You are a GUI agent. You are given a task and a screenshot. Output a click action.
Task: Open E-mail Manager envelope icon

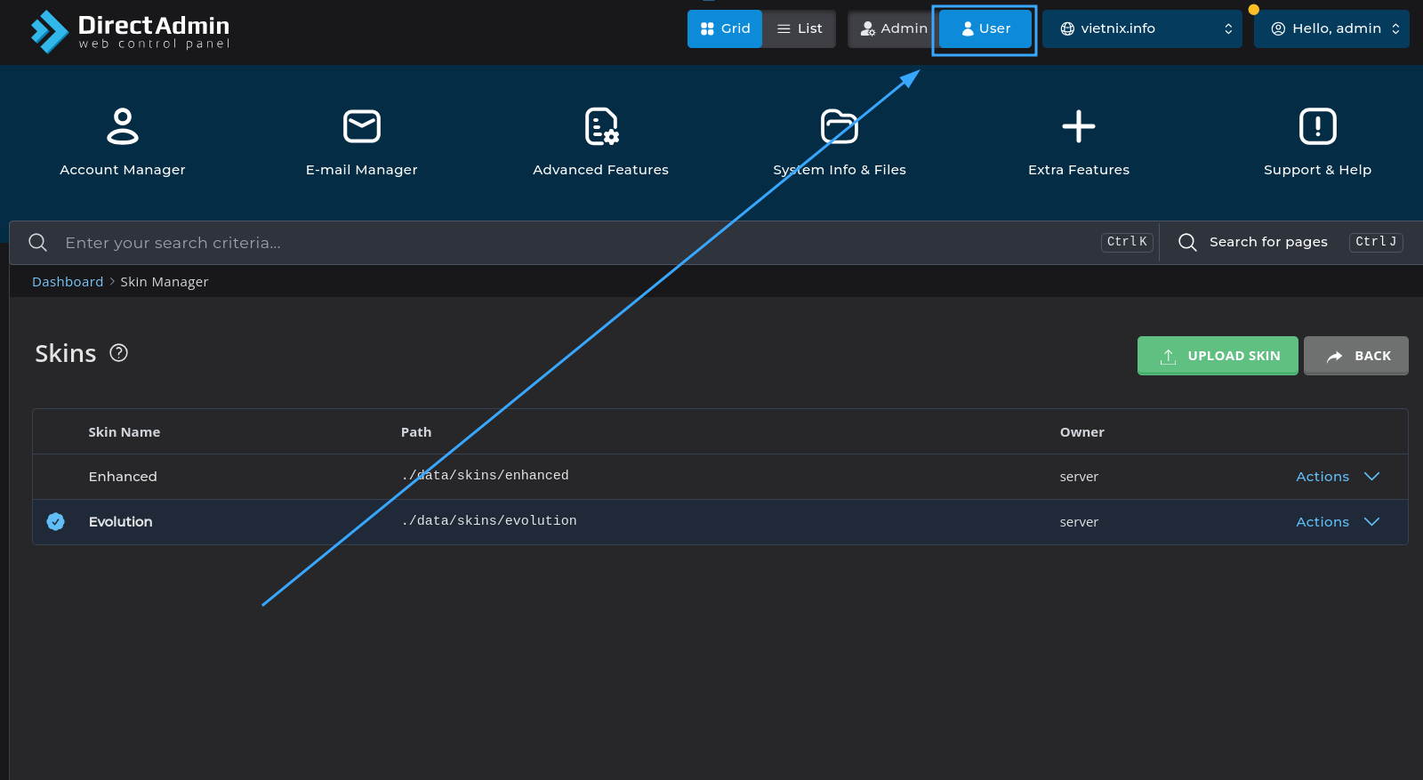pyautogui.click(x=362, y=126)
